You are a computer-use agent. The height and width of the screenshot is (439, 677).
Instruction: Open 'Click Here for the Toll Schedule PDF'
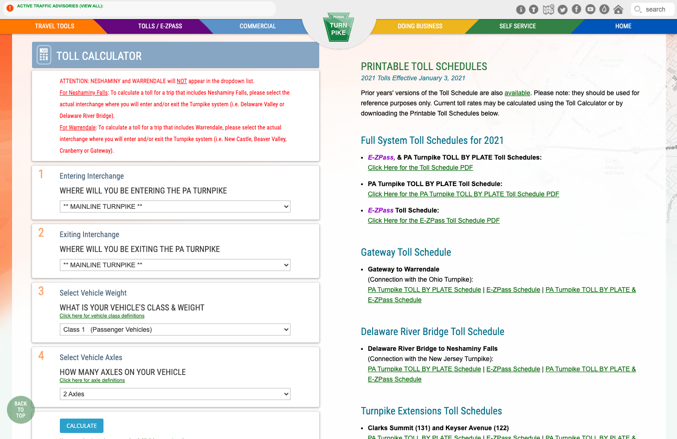420,168
